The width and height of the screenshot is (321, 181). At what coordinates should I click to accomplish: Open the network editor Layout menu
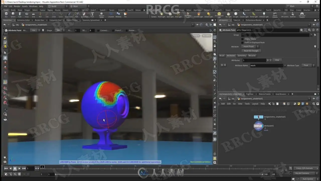[255, 104]
